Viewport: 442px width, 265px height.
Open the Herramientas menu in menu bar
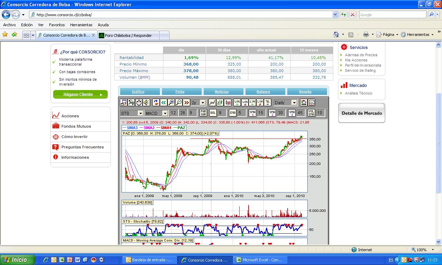(81, 25)
